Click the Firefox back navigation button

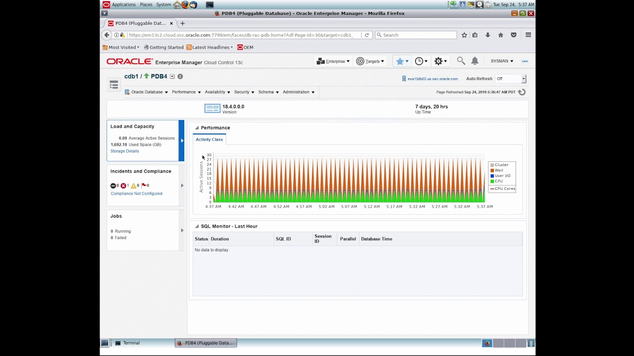pyautogui.click(x=106, y=35)
